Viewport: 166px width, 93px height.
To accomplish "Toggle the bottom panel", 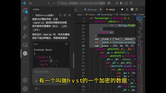I will [126, 3].
